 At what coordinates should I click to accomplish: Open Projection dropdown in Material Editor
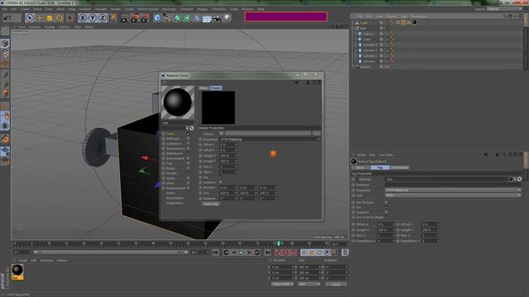(x=269, y=139)
